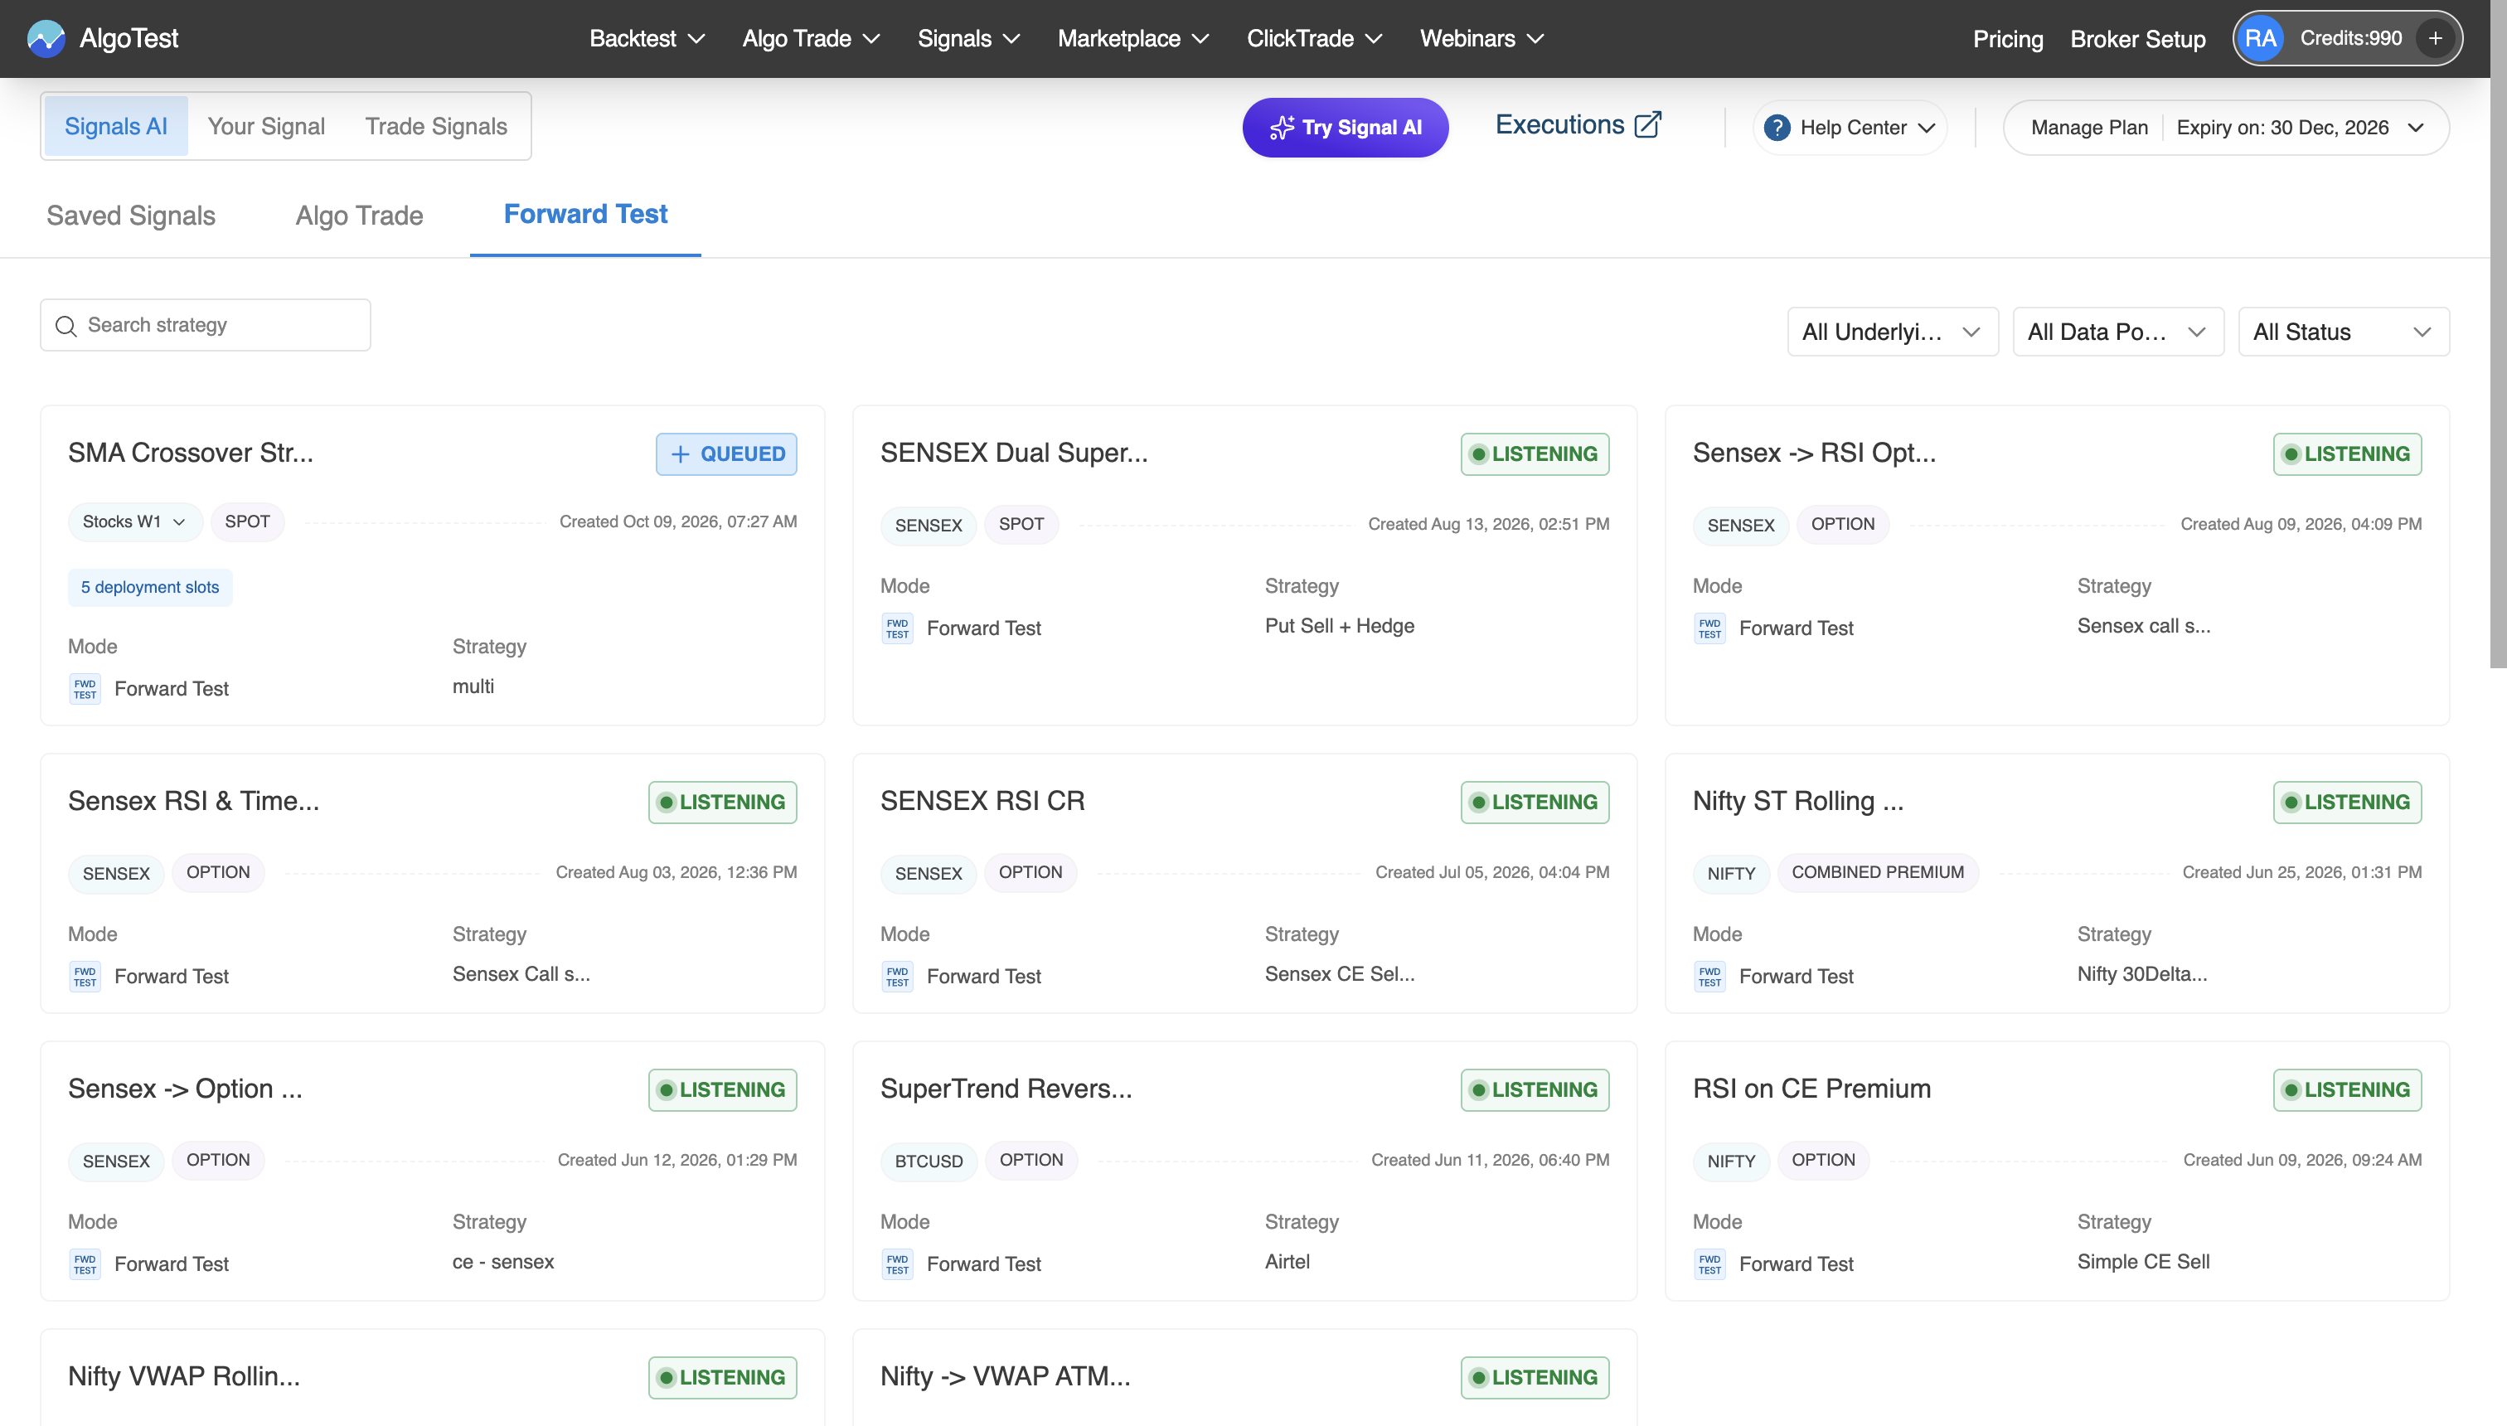The width and height of the screenshot is (2507, 1426).
Task: Select the Trade Signals tab
Action: pyautogui.click(x=436, y=126)
